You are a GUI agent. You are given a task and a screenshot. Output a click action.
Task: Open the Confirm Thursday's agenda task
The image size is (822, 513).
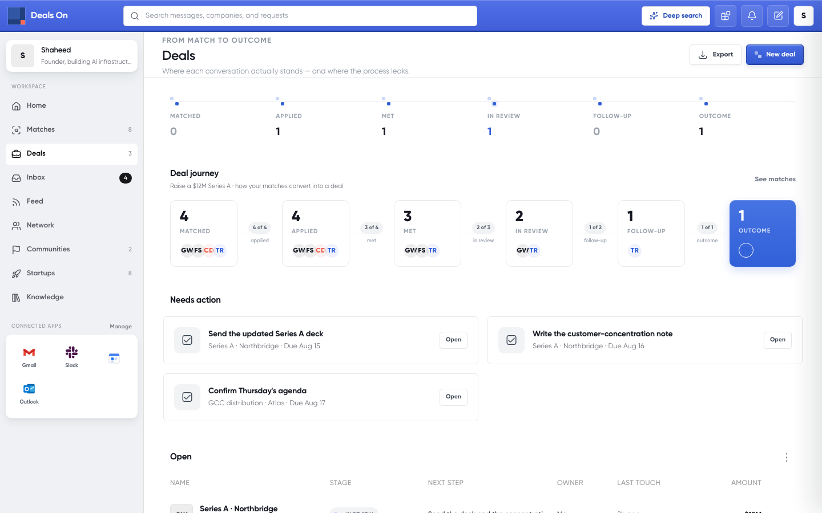[x=453, y=397]
